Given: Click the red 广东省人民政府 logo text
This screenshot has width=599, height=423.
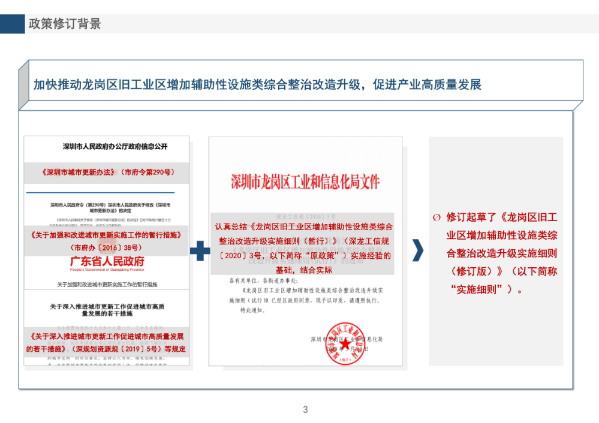Looking at the screenshot, I should (107, 261).
